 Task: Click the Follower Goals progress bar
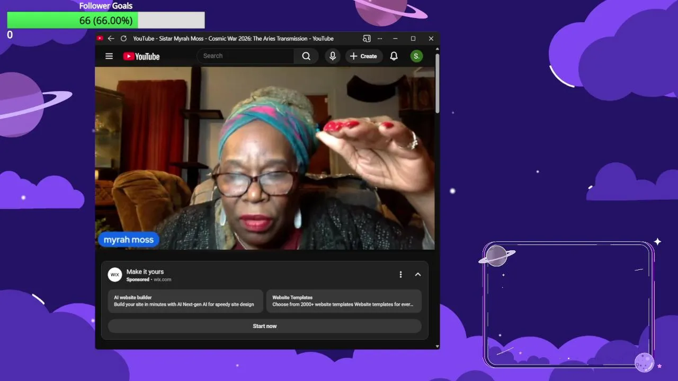click(106, 20)
